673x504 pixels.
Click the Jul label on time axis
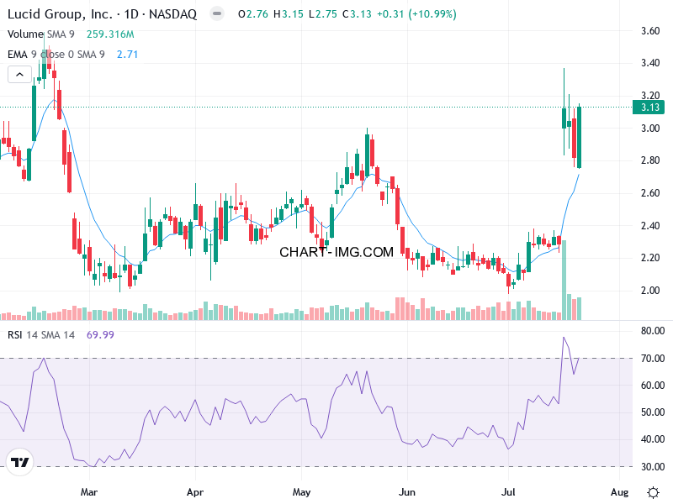pos(508,492)
